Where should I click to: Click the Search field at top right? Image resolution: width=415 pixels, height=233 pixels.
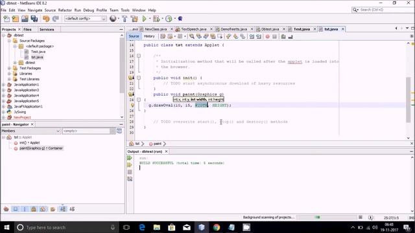click(x=383, y=10)
